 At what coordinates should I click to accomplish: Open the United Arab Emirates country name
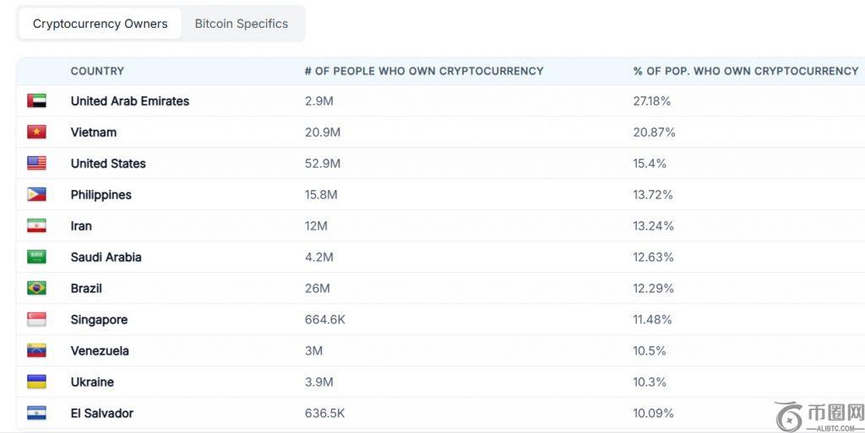[130, 101]
